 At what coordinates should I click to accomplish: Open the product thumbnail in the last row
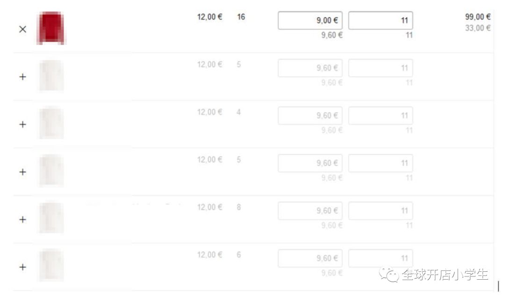point(50,266)
